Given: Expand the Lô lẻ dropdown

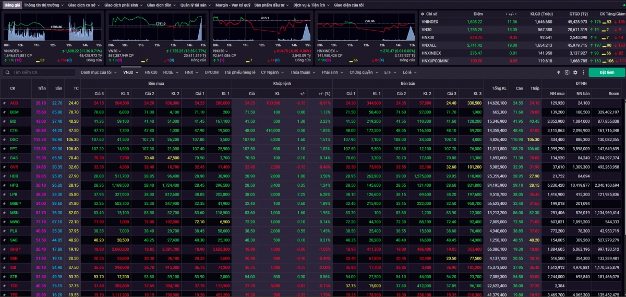Looking at the screenshot, I should pyautogui.click(x=410, y=72).
